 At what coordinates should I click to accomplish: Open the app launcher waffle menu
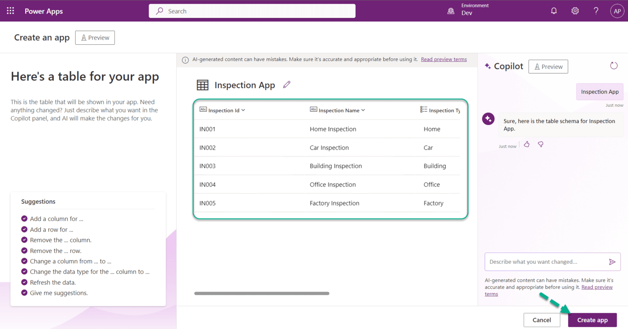(10, 11)
